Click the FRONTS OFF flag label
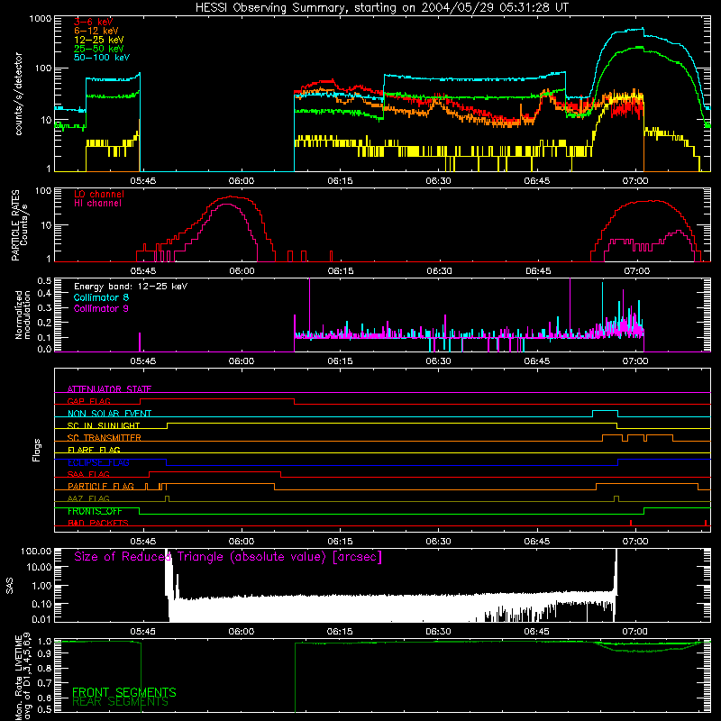 coord(95,511)
